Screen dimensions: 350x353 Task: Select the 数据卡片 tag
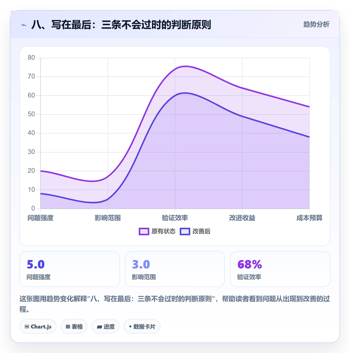(142, 326)
